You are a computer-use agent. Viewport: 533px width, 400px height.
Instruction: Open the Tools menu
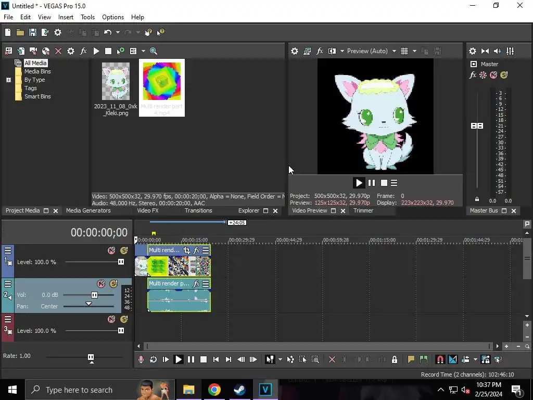coord(87,17)
